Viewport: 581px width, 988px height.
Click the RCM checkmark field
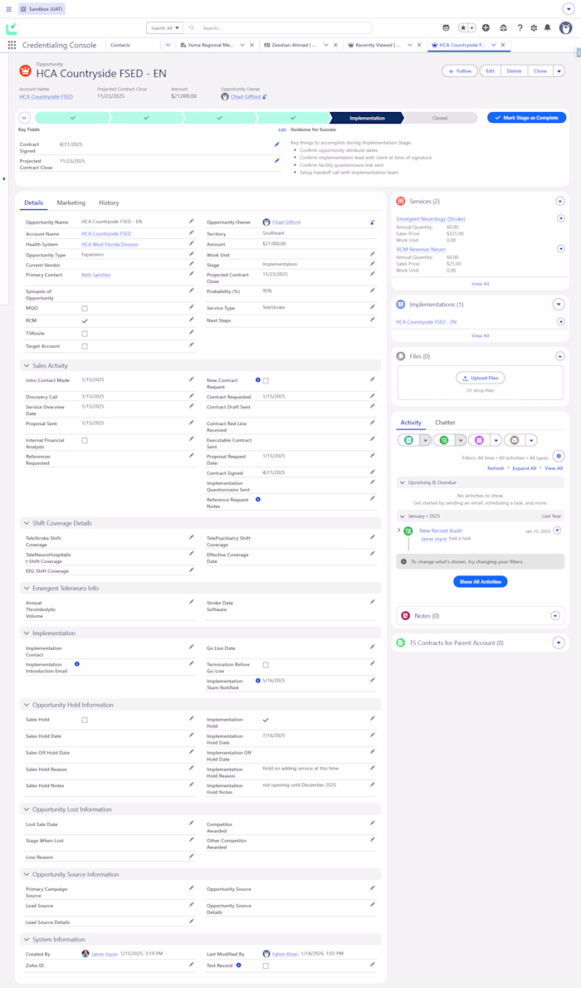coord(85,320)
